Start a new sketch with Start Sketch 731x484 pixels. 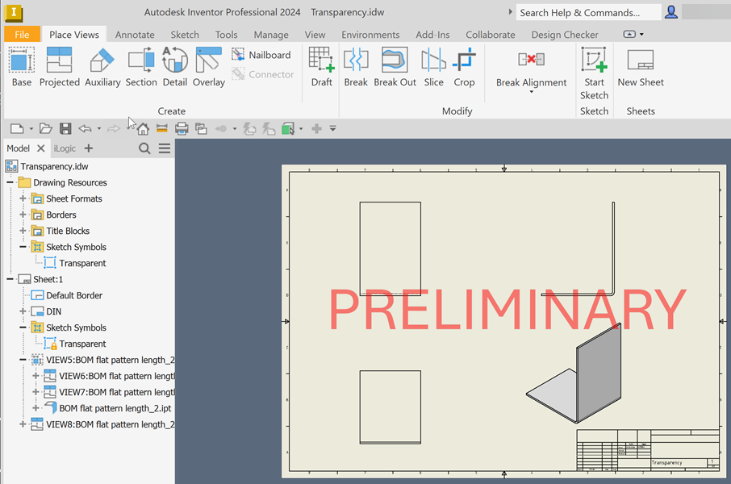[x=595, y=69]
